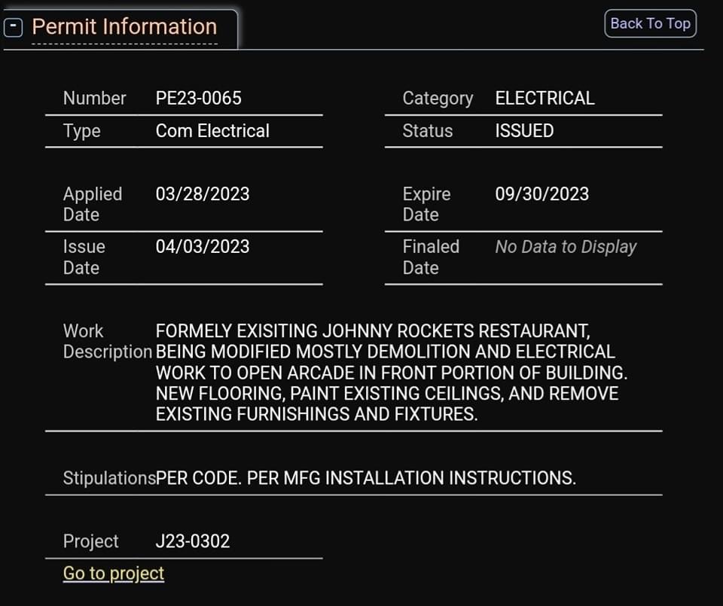The width and height of the screenshot is (723, 606).
Task: Click the Expire Date label
Action: [x=426, y=204]
